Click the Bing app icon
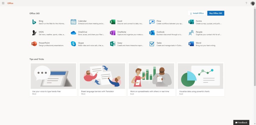This screenshot has height=125, width=256. (x=34, y=22)
